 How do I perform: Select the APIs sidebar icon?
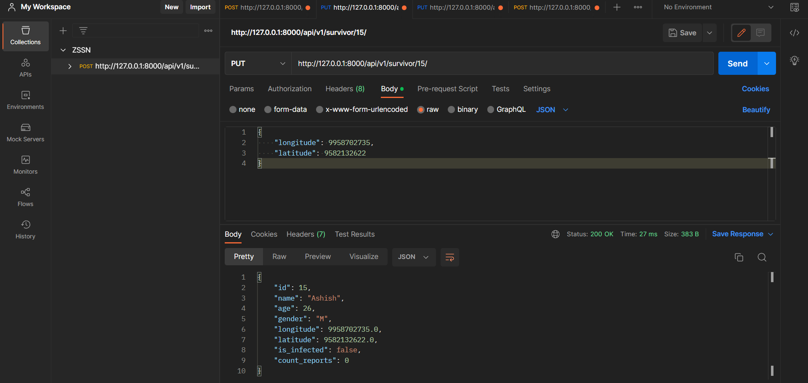25,67
